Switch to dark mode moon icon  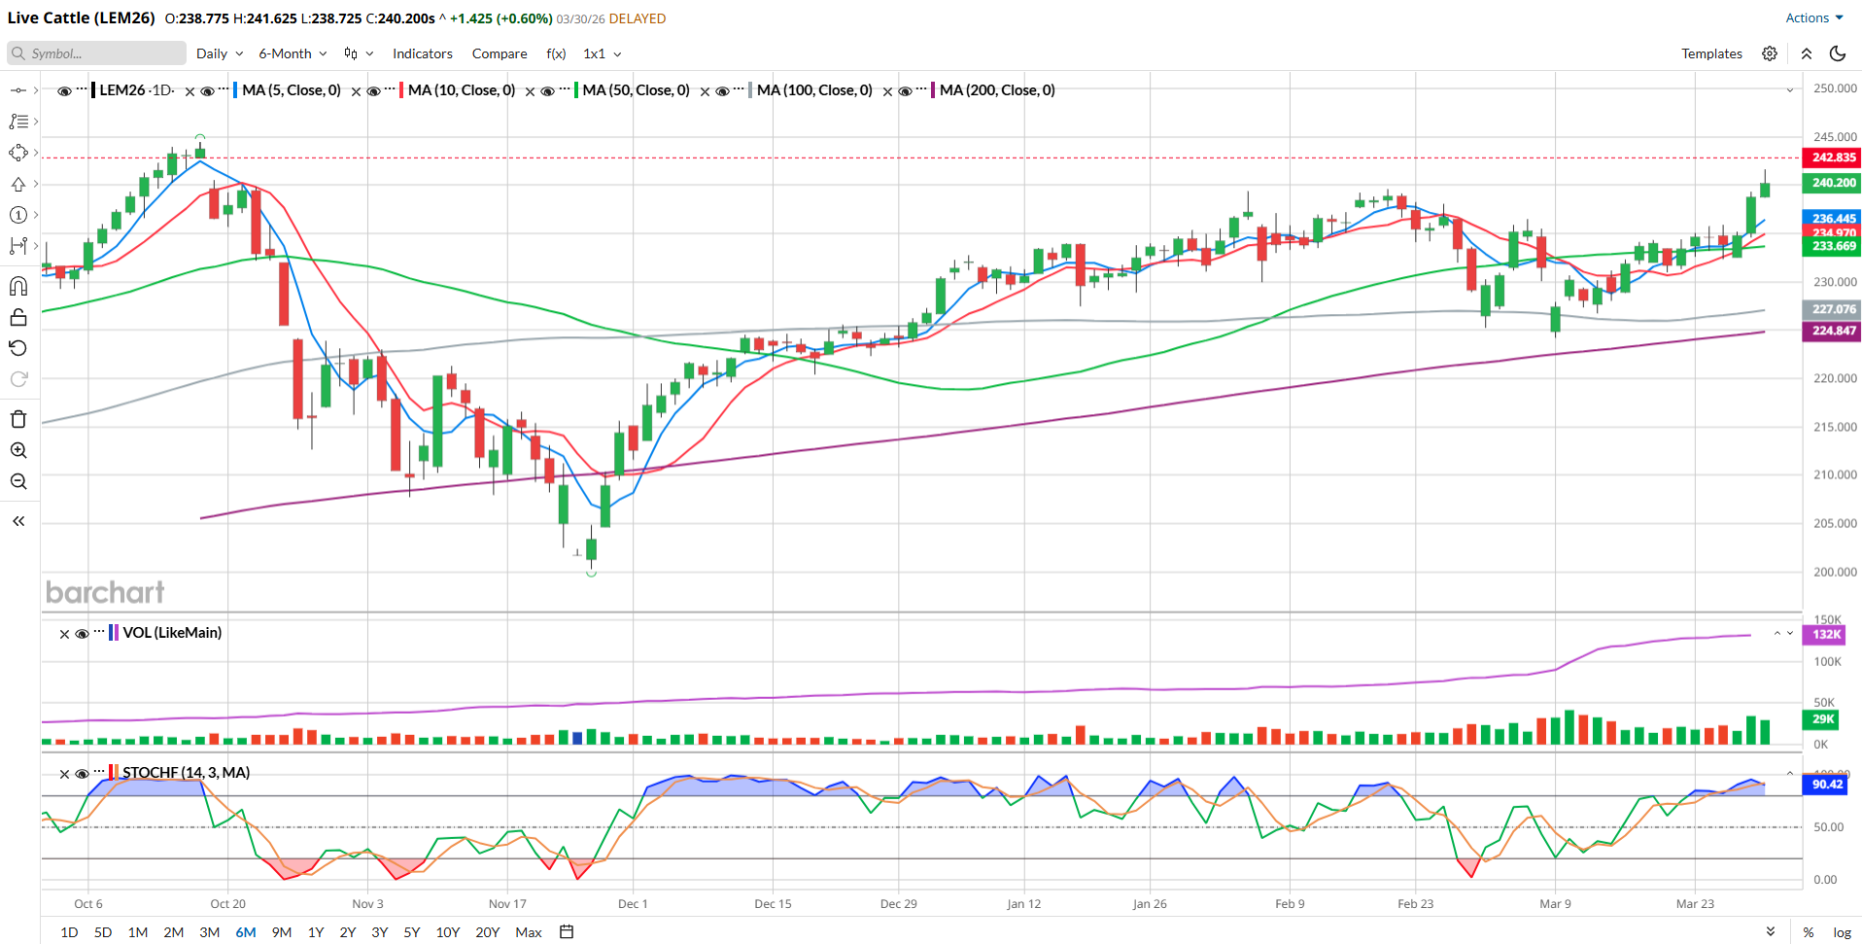(x=1837, y=53)
